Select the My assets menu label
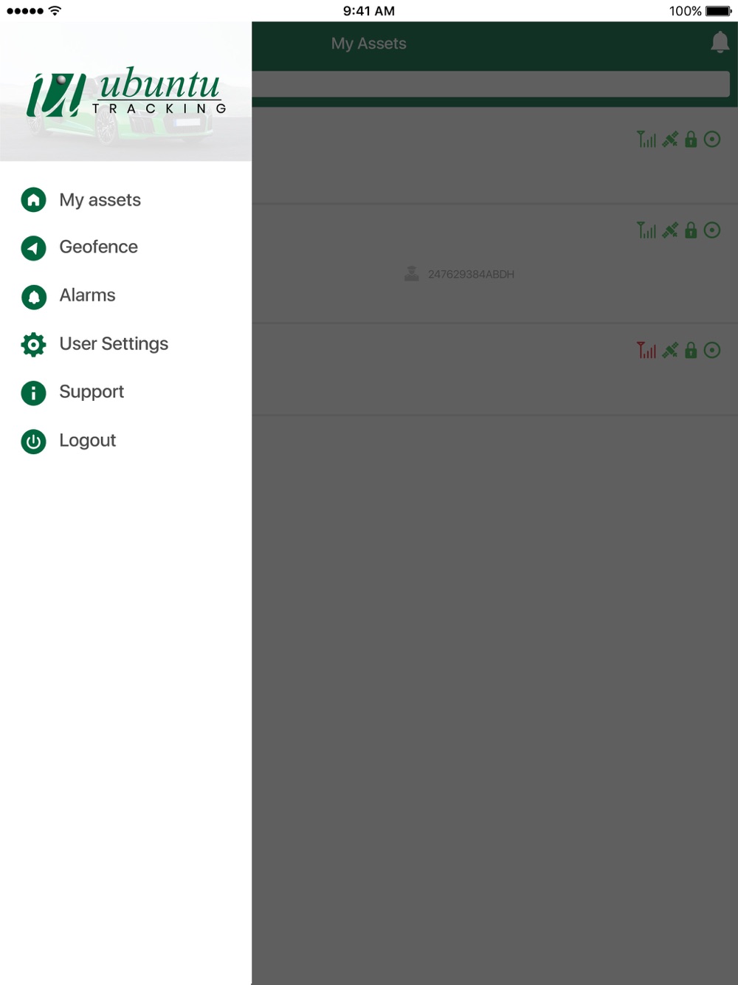Image resolution: width=738 pixels, height=985 pixels. coord(100,200)
